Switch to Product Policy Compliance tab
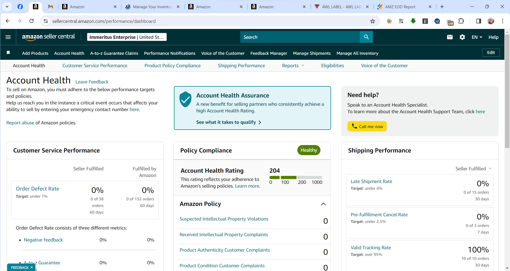510x271 pixels. pyautogui.click(x=173, y=66)
